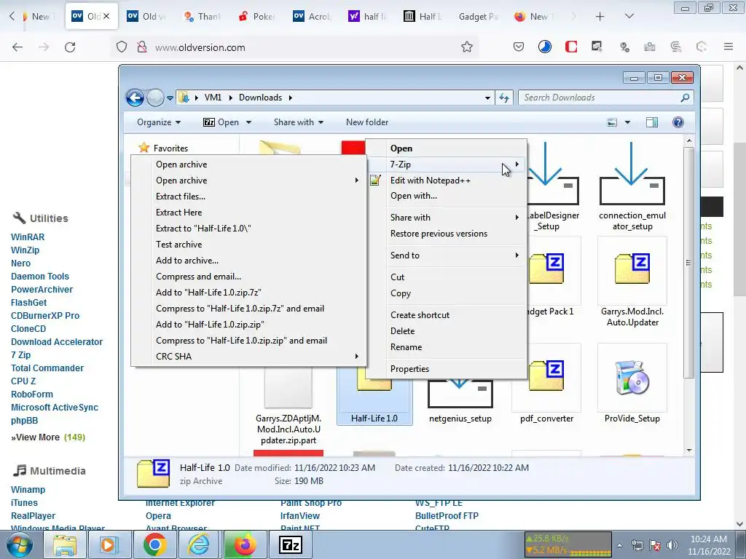Expand the views options dropdown arrow

coord(627,122)
